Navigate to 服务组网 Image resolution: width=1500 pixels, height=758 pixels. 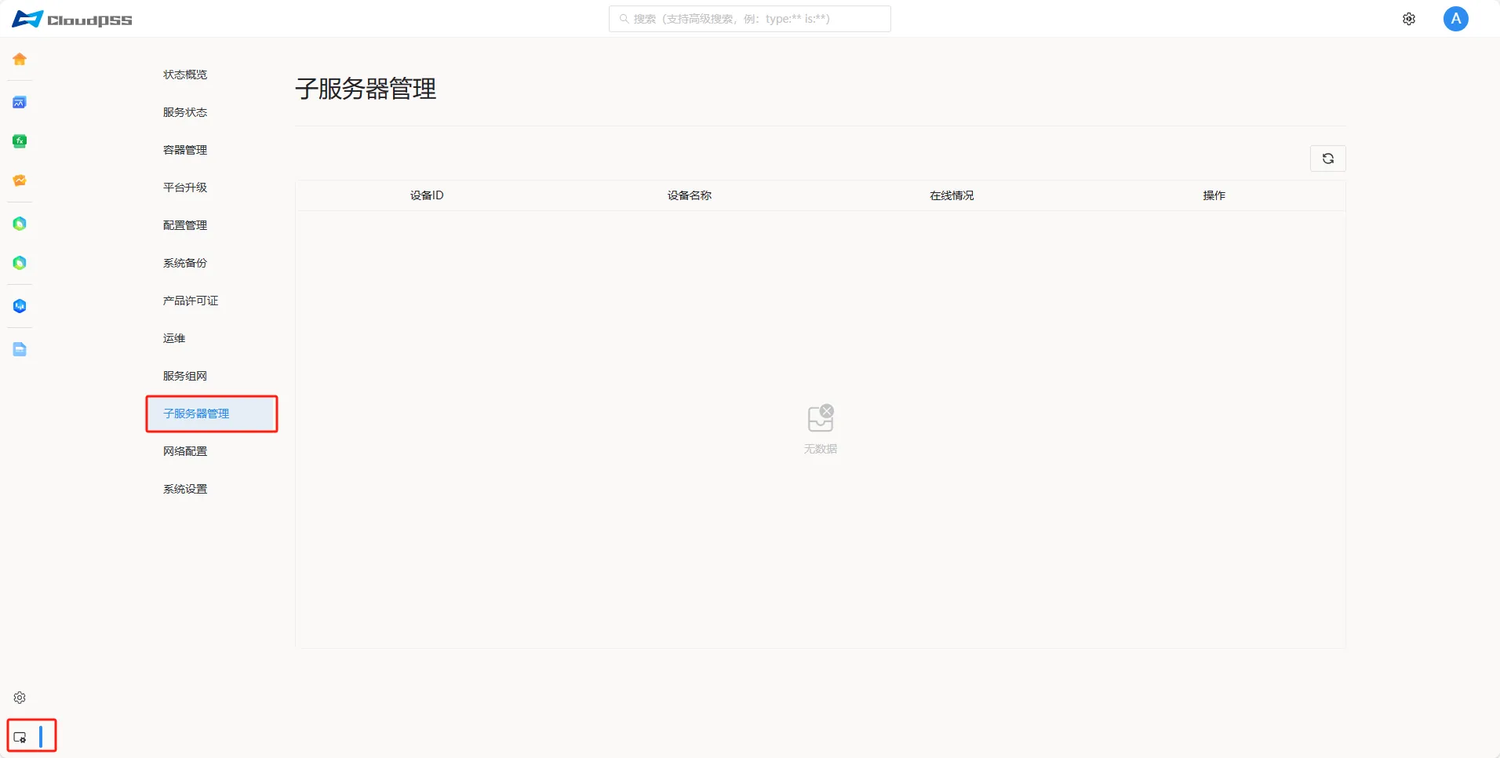[185, 376]
